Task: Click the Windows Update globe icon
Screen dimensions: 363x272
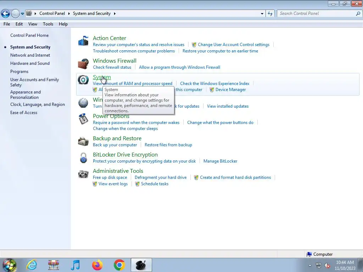Action: pyautogui.click(x=83, y=103)
